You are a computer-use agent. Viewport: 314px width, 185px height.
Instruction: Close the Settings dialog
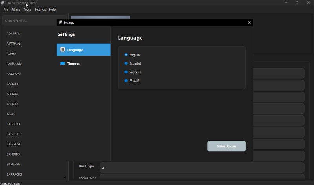(249, 22)
